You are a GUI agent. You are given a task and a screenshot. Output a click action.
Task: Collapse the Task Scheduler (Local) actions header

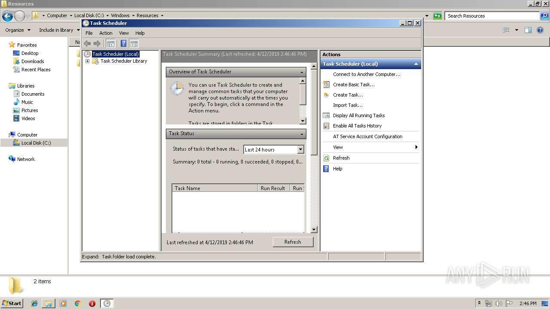(416, 64)
